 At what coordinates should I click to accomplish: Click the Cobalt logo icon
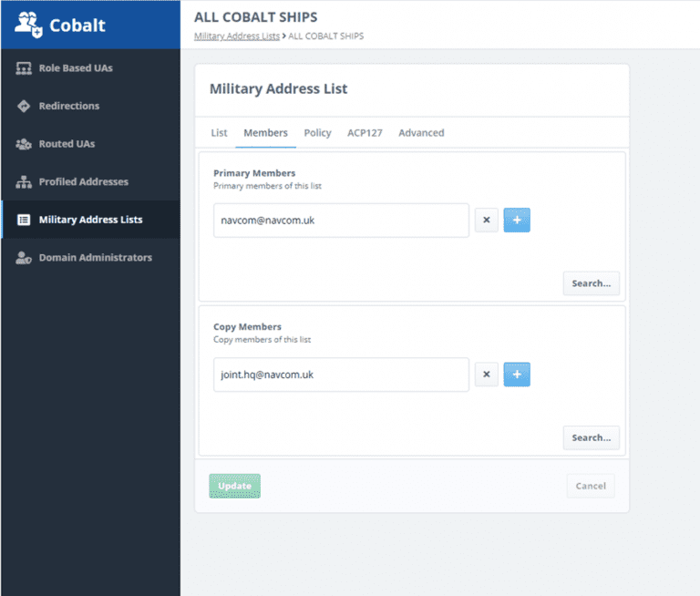click(28, 25)
